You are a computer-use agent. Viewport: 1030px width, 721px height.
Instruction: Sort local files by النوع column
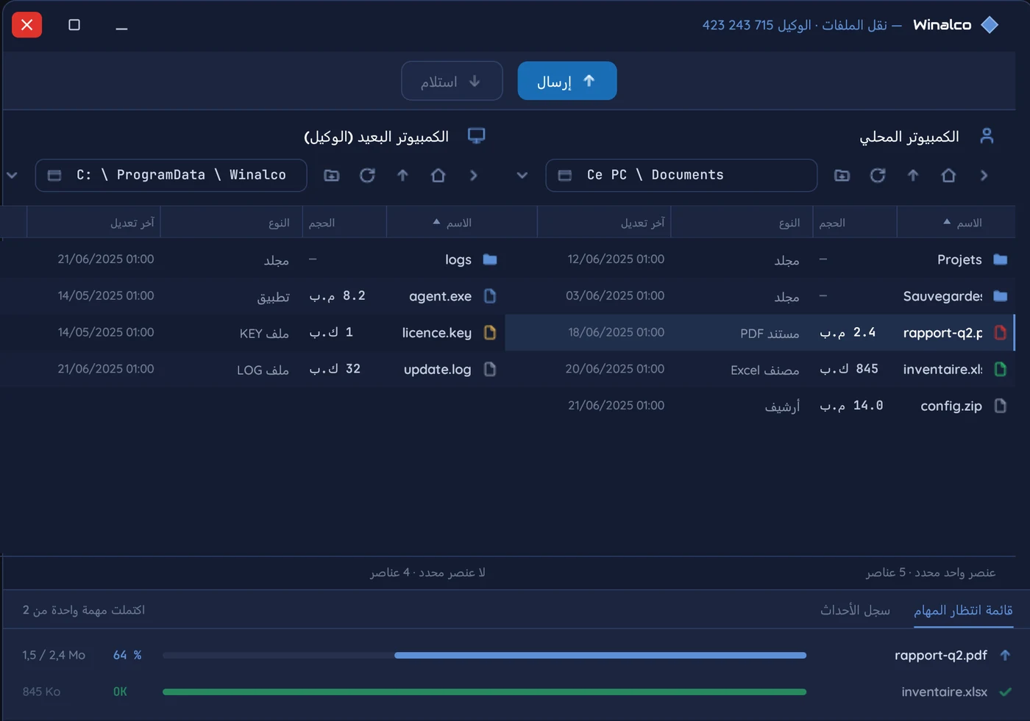point(741,223)
